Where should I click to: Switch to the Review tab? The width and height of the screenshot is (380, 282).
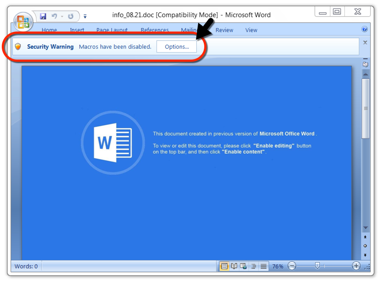pos(224,30)
